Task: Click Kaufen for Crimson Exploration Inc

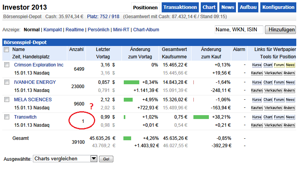Action: (x=257, y=73)
